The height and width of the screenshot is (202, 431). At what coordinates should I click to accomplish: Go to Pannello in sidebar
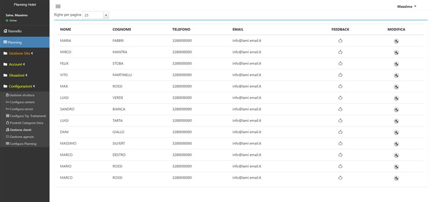[x=25, y=31]
